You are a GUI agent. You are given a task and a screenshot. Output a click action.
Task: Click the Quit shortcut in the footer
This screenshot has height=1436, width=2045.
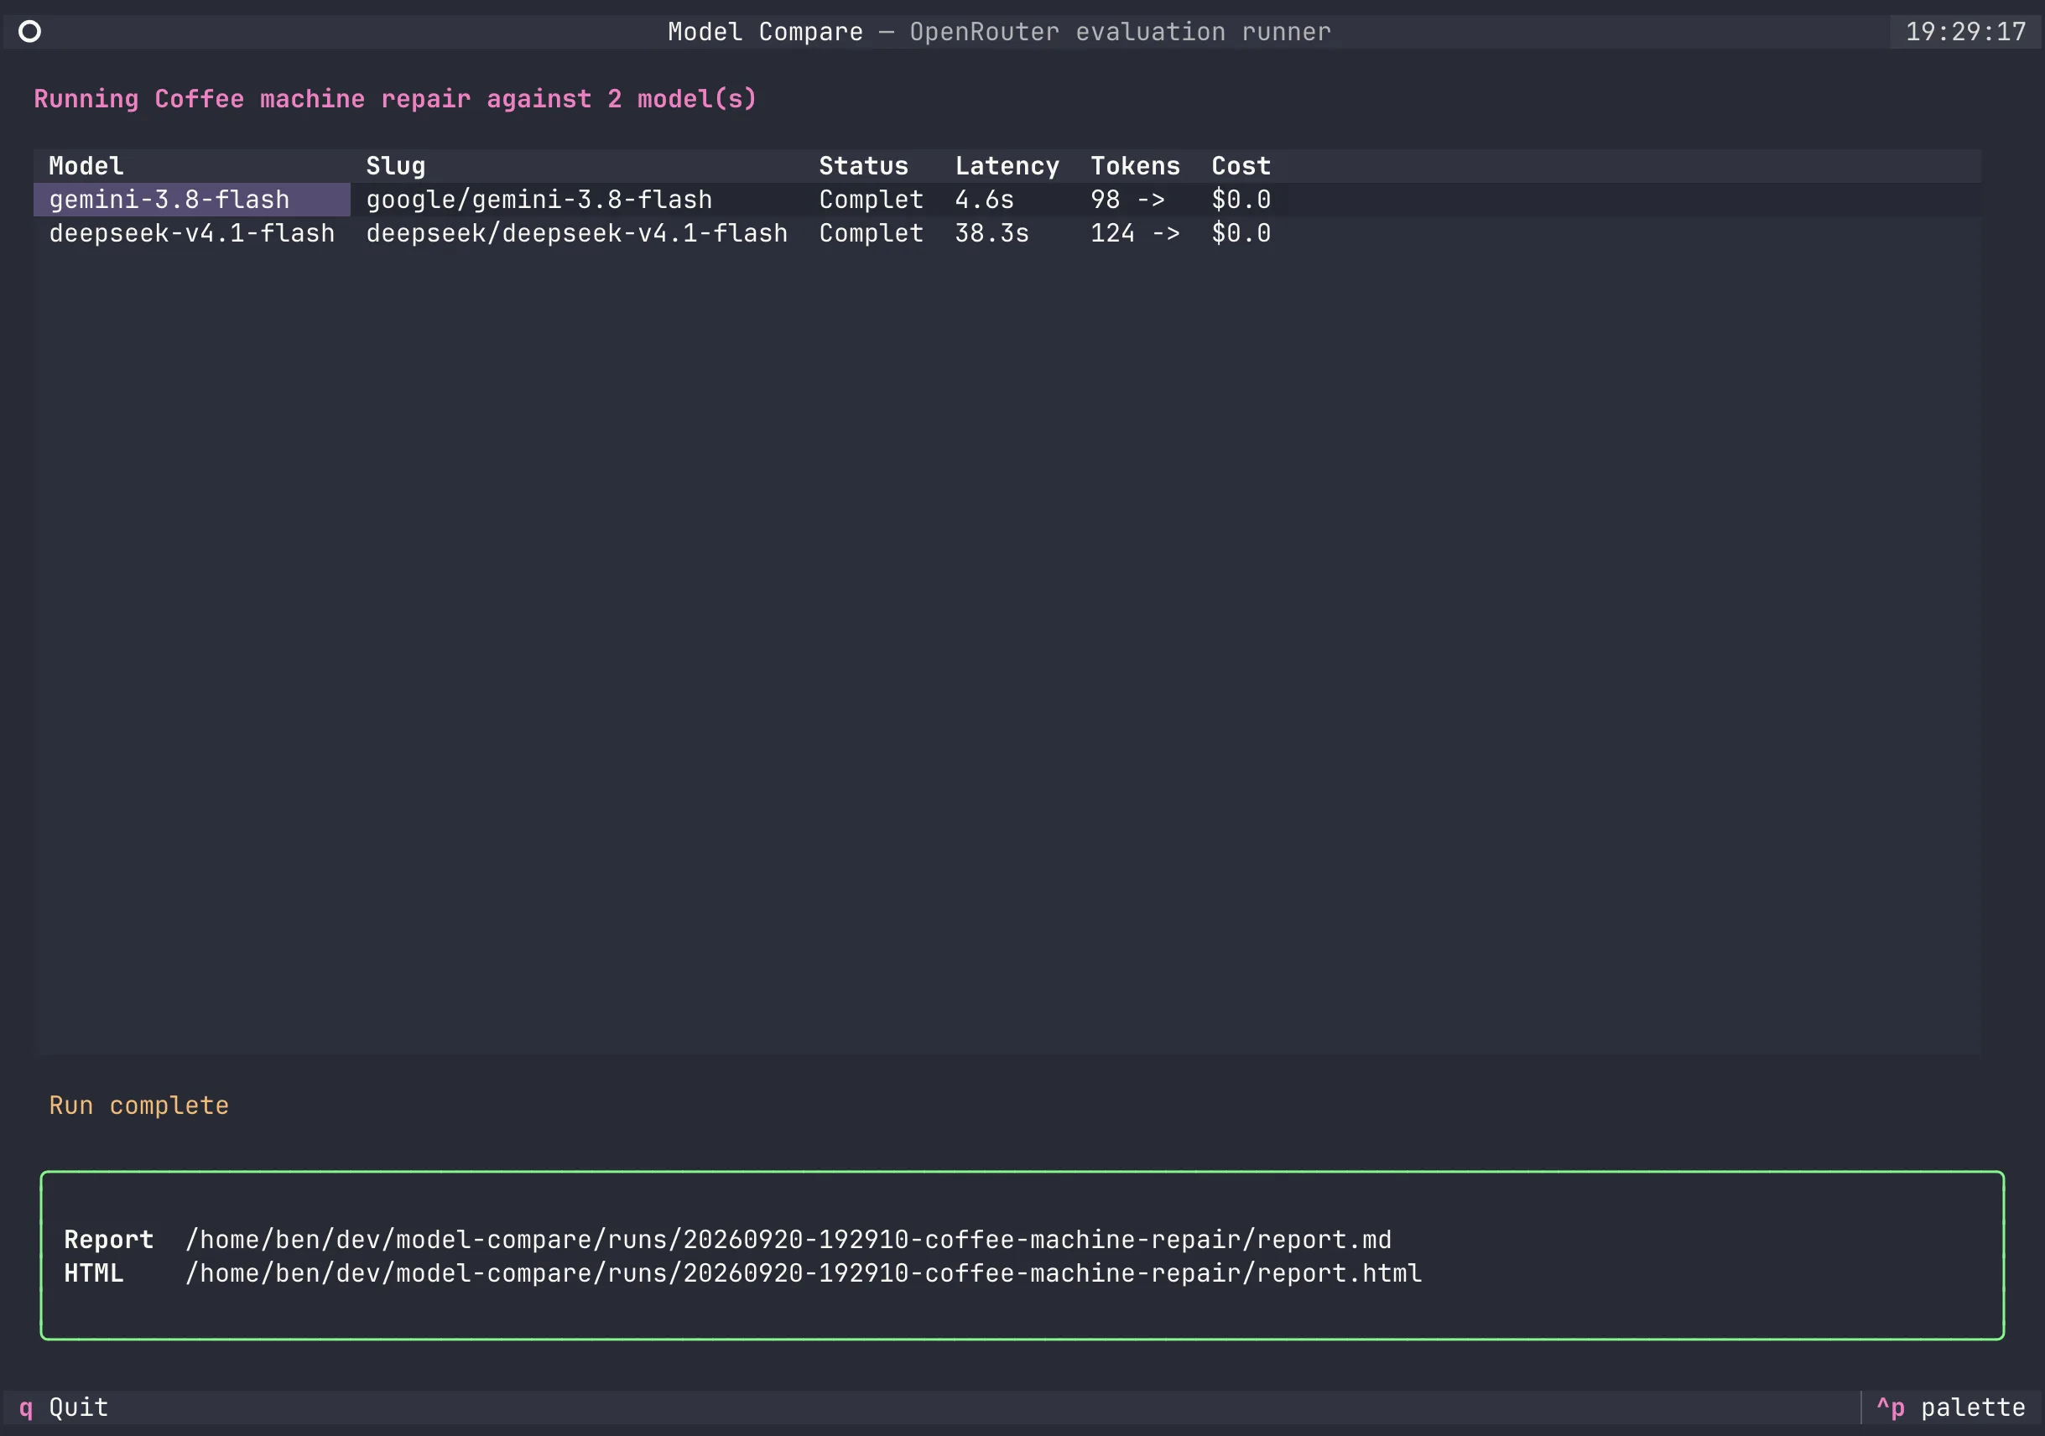pyautogui.click(x=63, y=1407)
